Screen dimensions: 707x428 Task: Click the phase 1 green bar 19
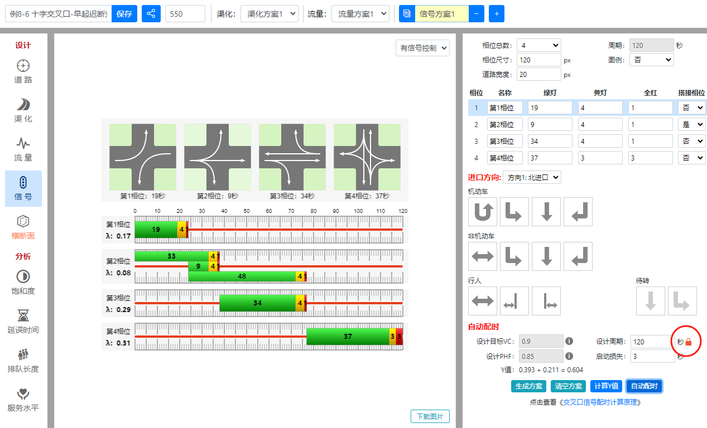pos(156,229)
